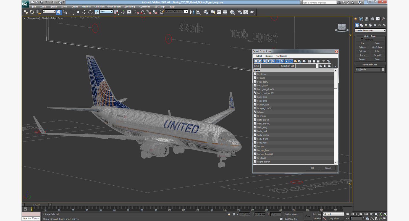Click the Cylinder primitive button
The width and height of the screenshot is (409, 221).
click(362, 51)
